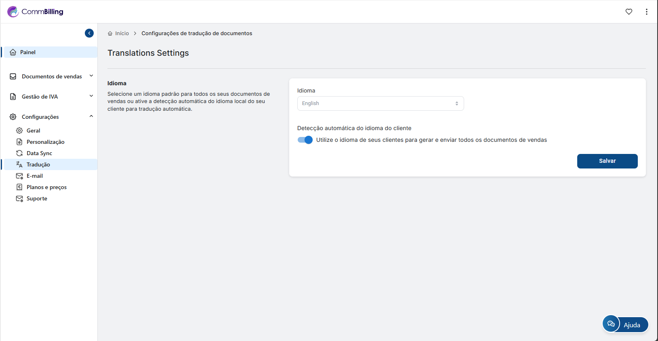Click the Personalização document icon
The height and width of the screenshot is (341, 658).
click(x=19, y=142)
